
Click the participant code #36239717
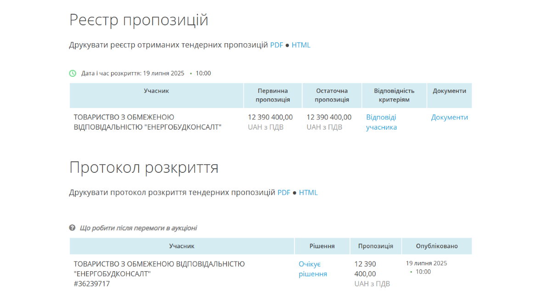[x=92, y=284]
